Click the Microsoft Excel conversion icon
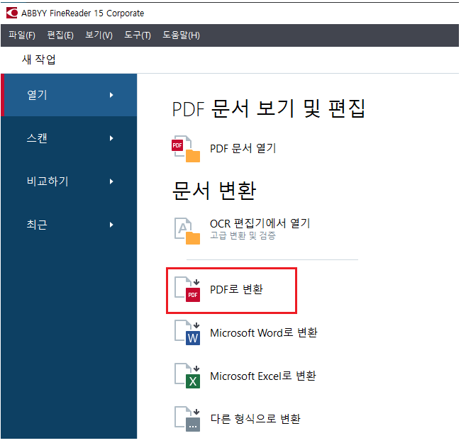Screen dimensions: 466x443 pos(187,376)
